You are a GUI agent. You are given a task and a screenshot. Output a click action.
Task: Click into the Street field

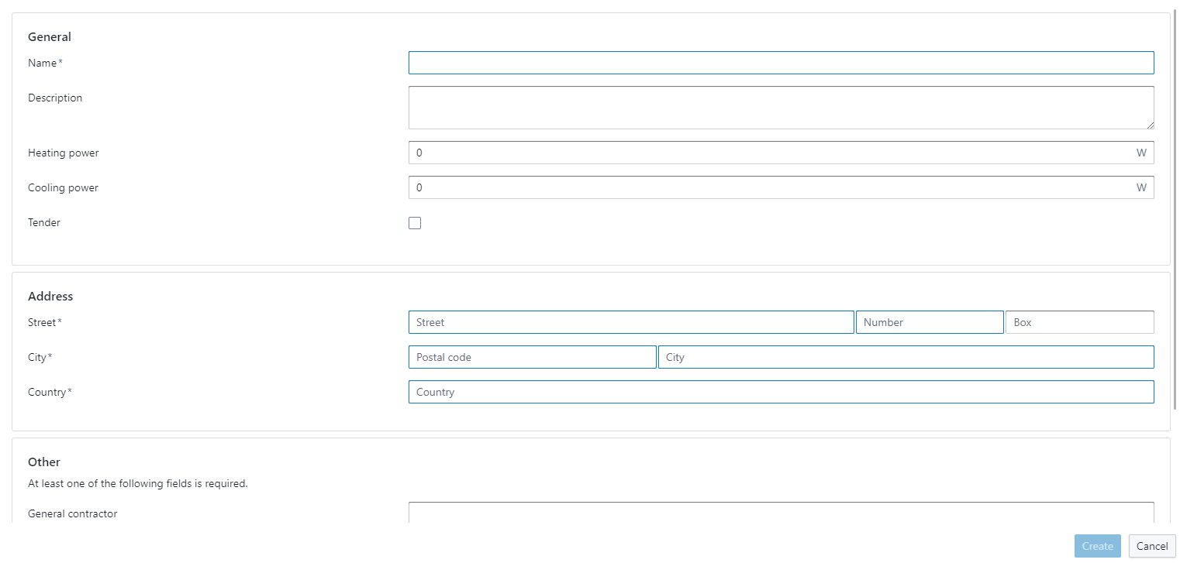point(631,322)
